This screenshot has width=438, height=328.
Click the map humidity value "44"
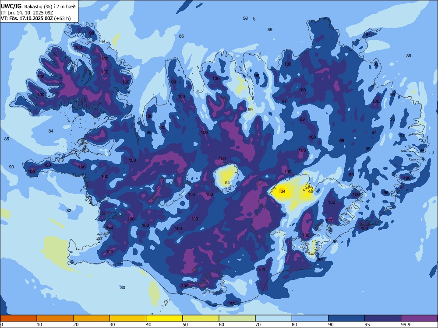311,192
